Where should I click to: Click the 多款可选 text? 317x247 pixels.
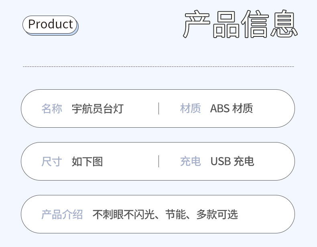pyautogui.click(x=217, y=214)
